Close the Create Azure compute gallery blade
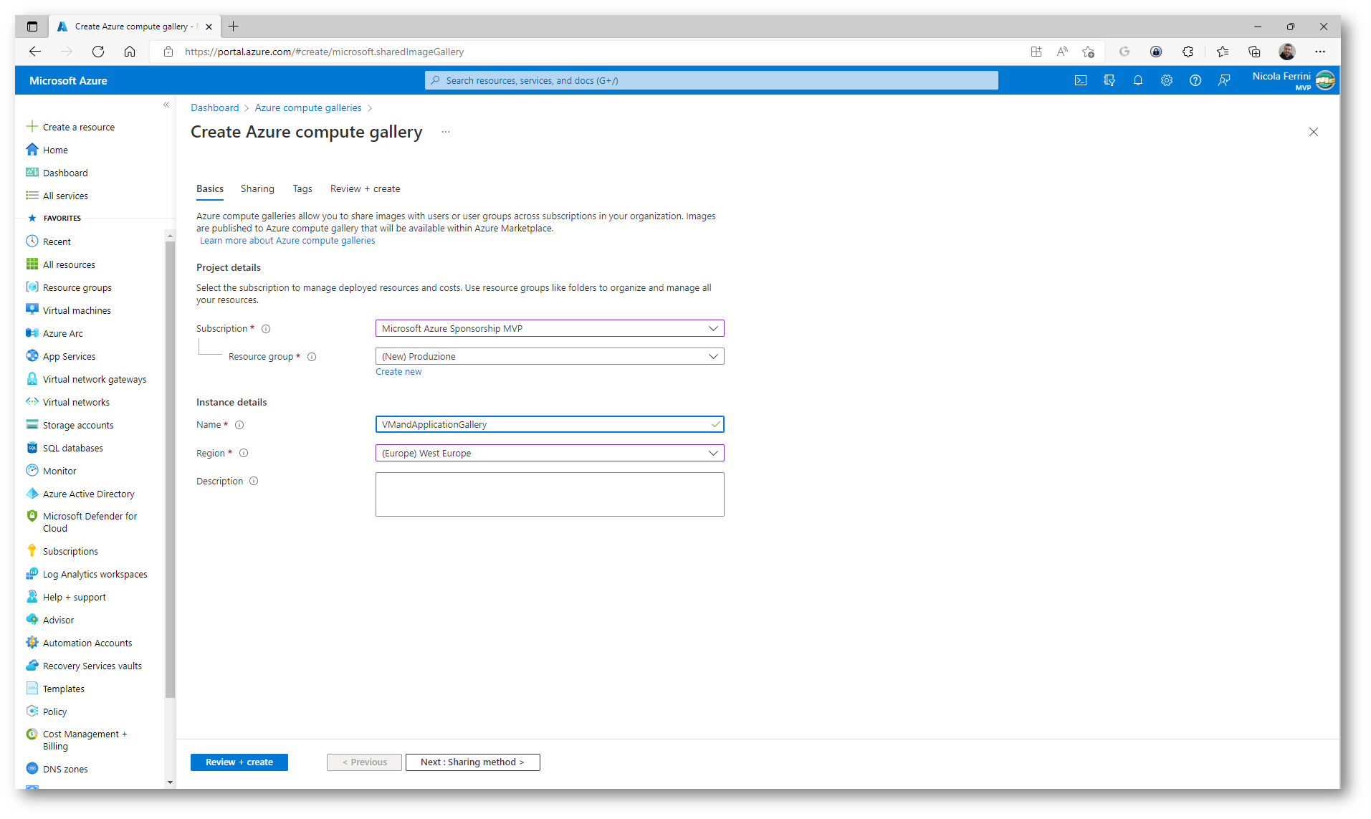1371x819 pixels. pyautogui.click(x=1314, y=132)
